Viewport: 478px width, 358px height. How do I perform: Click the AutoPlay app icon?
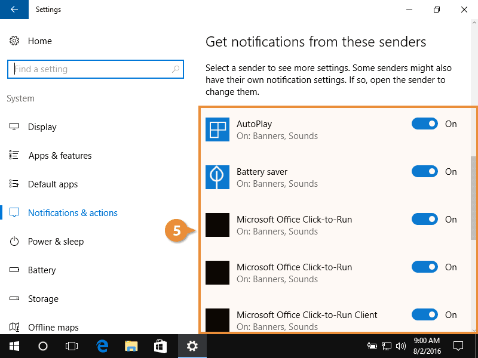[217, 129]
